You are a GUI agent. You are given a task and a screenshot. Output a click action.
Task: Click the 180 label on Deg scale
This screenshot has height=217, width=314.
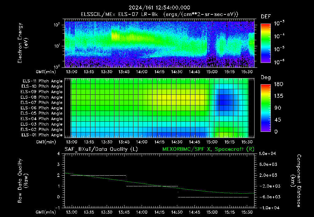(278, 84)
